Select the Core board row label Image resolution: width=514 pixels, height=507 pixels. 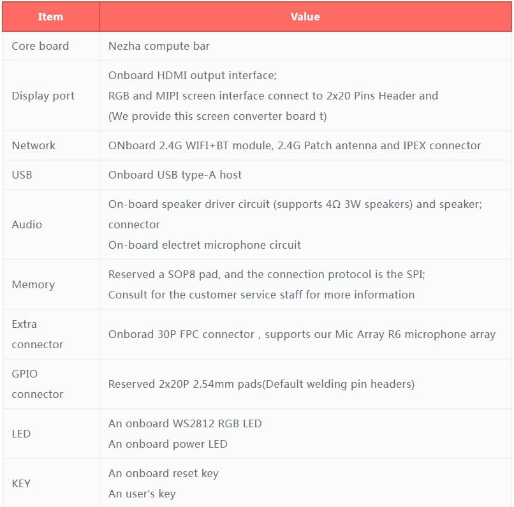[40, 46]
